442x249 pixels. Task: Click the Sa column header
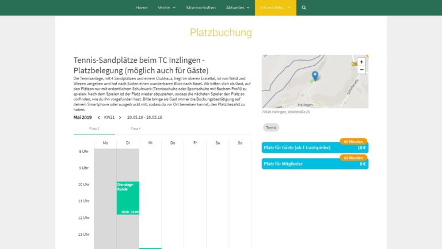pos(218,143)
